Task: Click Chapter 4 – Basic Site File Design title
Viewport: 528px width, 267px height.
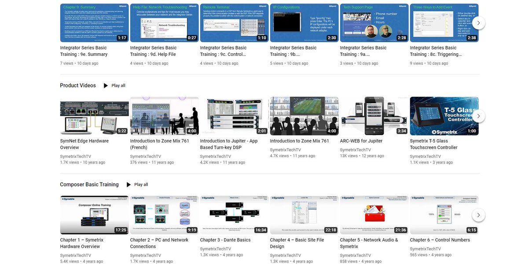Action: pos(297,243)
